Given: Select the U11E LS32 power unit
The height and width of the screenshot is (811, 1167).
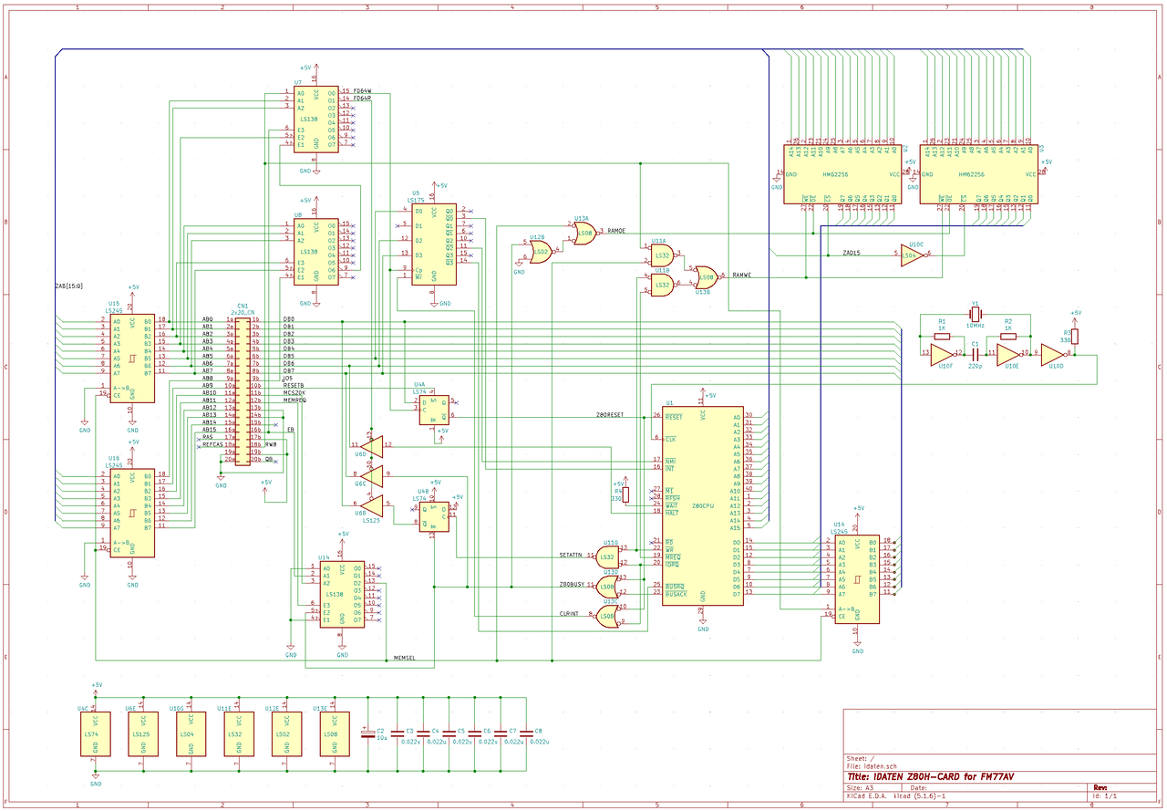Looking at the screenshot, I should point(238,734).
